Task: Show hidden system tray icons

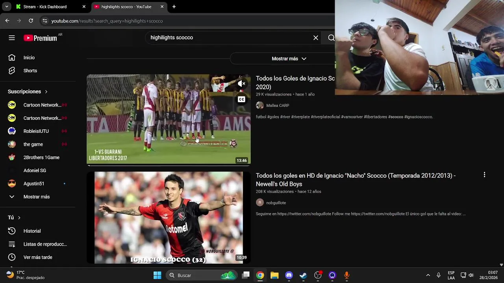Action: coord(428,275)
